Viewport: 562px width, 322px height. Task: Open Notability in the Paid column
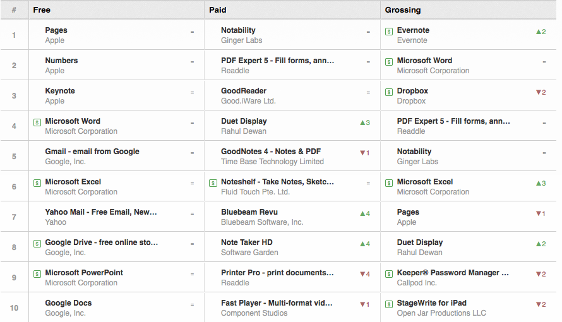pyautogui.click(x=238, y=30)
